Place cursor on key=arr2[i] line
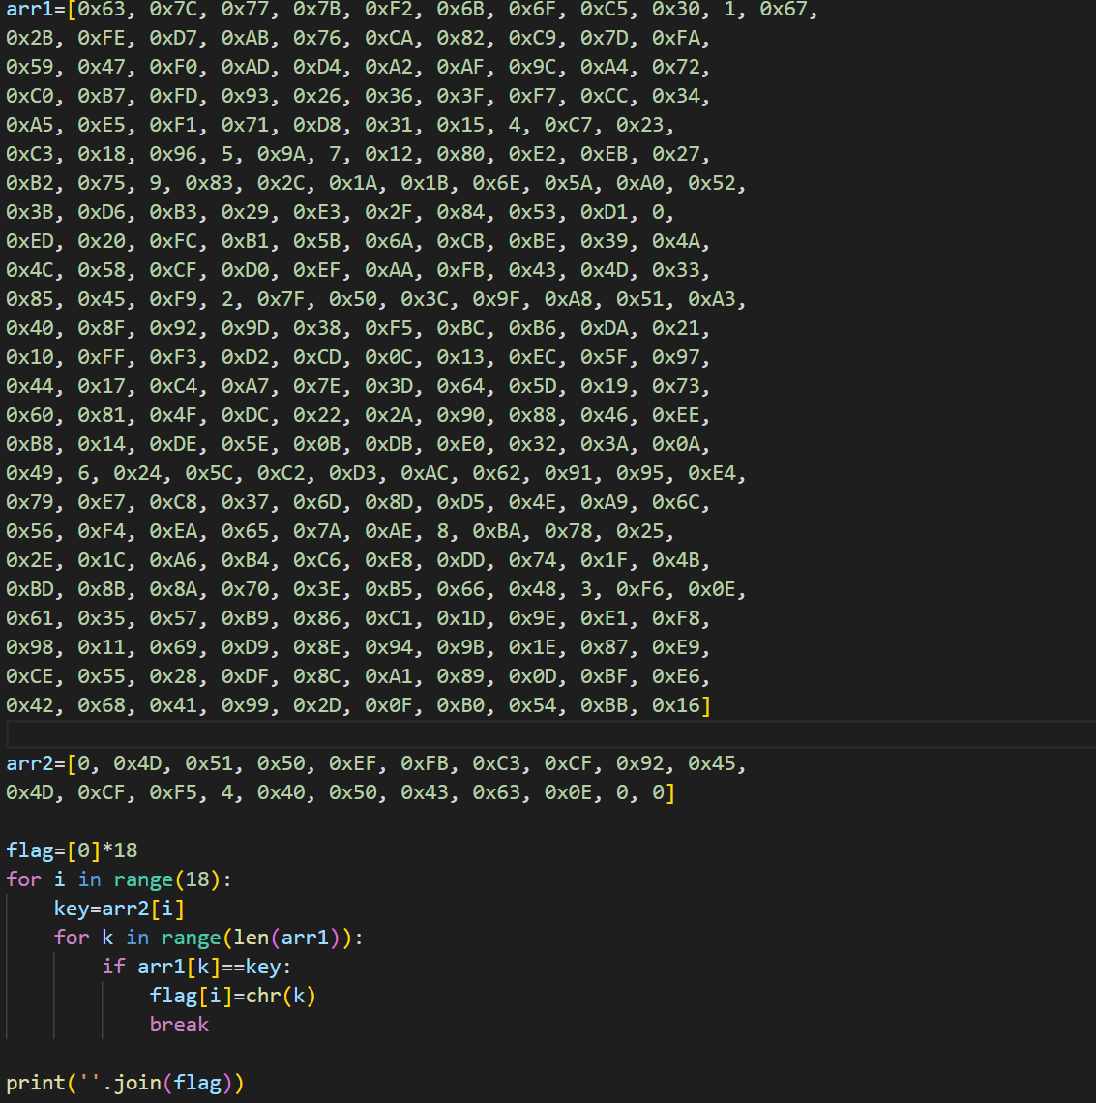 click(x=119, y=909)
